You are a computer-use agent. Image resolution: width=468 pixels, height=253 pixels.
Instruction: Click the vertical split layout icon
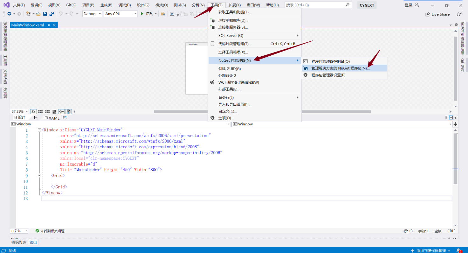(x=447, y=117)
